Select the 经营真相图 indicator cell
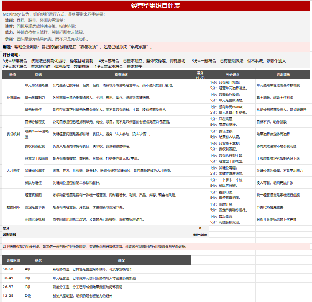The height and width of the screenshot is (302, 312). pyautogui.click(x=38, y=195)
